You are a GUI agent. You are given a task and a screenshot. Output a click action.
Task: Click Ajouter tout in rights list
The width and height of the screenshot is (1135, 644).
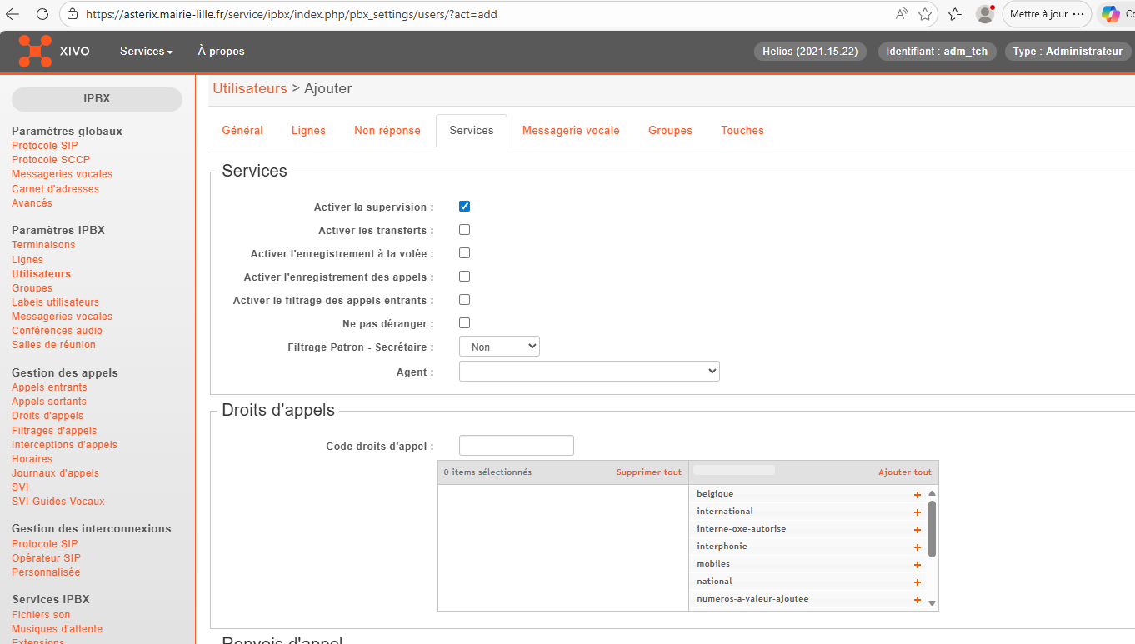(x=905, y=472)
